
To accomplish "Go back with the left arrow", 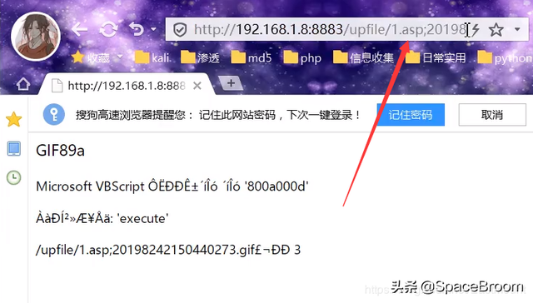I will point(80,30).
